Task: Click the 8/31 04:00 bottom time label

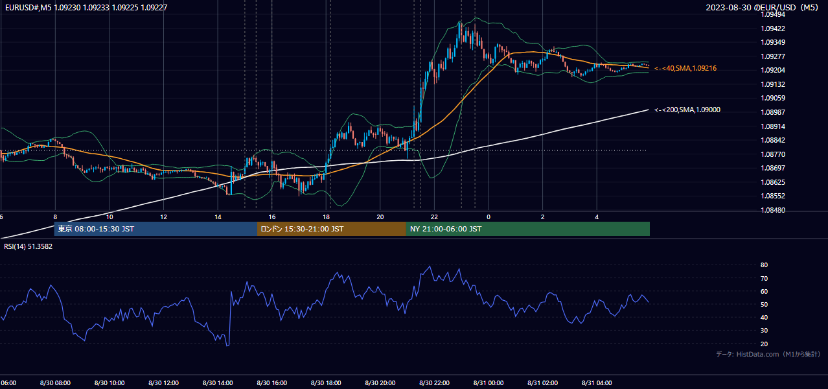Action: point(597,383)
